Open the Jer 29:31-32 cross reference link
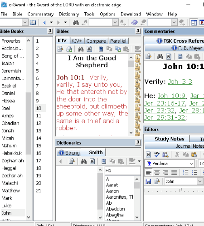The height and width of the screenshot is (226, 204). coord(165,117)
